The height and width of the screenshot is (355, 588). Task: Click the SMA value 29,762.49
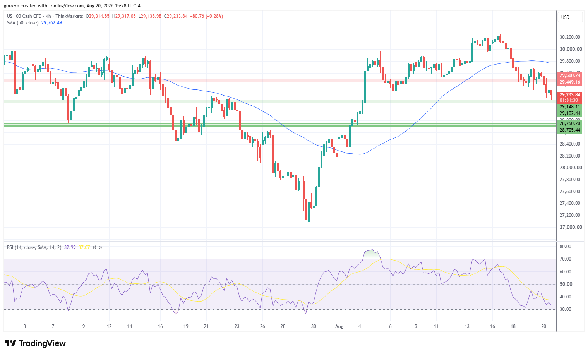tap(51, 23)
